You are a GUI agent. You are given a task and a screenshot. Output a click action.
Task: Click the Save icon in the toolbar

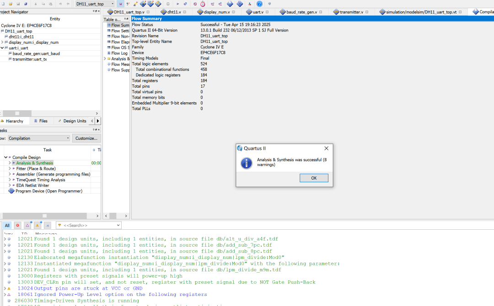(x=19, y=4)
